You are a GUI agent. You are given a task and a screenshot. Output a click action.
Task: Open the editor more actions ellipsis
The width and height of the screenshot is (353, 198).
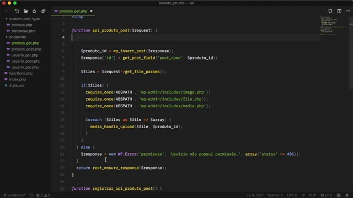pos(348,11)
